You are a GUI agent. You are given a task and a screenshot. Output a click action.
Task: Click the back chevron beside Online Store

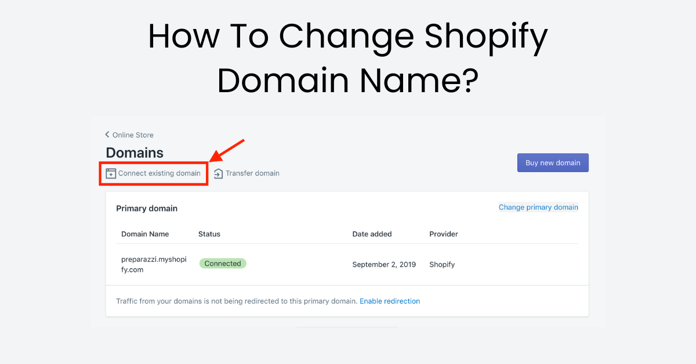[x=107, y=134]
